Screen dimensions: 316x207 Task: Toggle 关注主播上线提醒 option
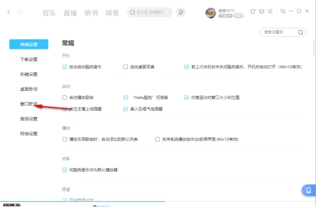pos(64,109)
